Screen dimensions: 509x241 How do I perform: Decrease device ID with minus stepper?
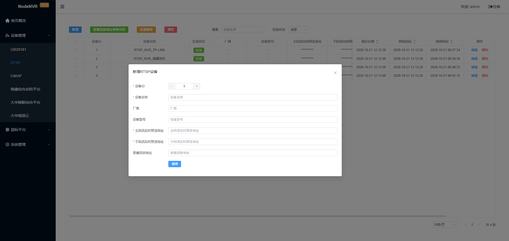pyautogui.click(x=172, y=86)
